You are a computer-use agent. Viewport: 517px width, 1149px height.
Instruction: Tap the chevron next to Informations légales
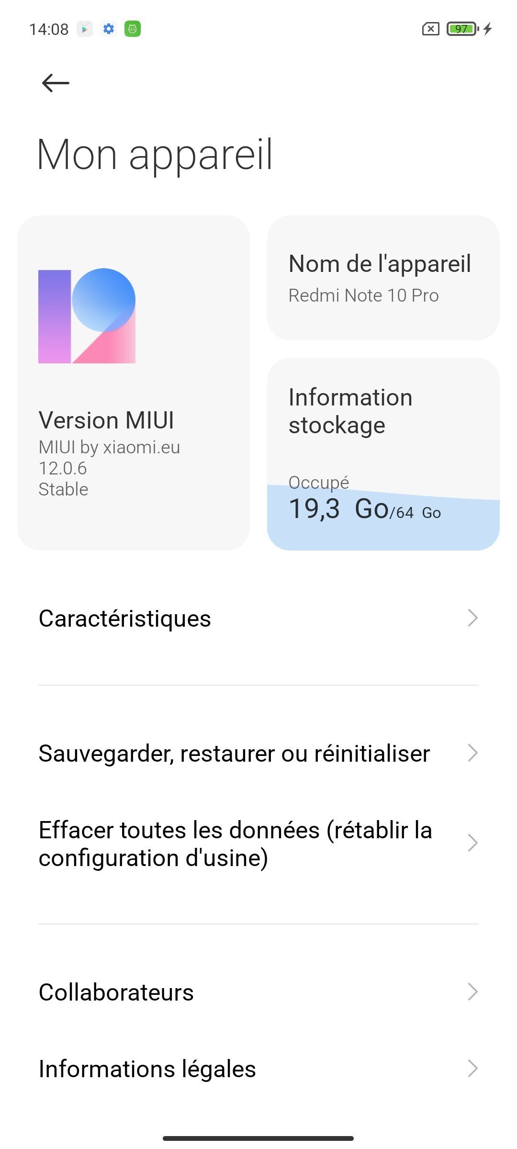[472, 1069]
